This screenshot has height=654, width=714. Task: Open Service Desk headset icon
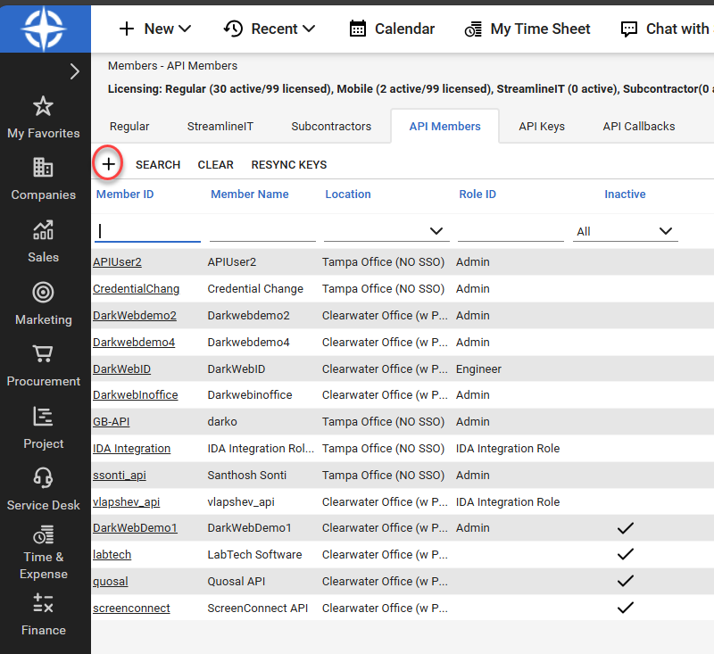point(43,478)
